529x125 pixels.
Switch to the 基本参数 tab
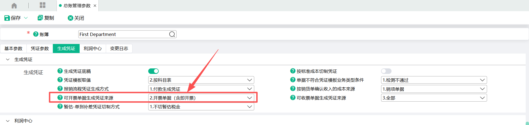[x=13, y=48]
